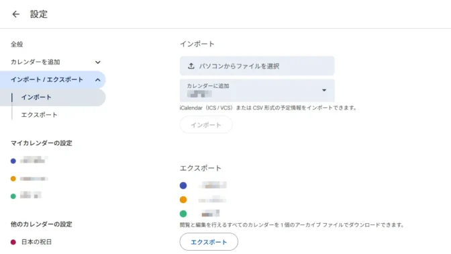The image size is (451, 254).
Task: Open the カレンダーに追加 dropdown
Action: [257, 91]
